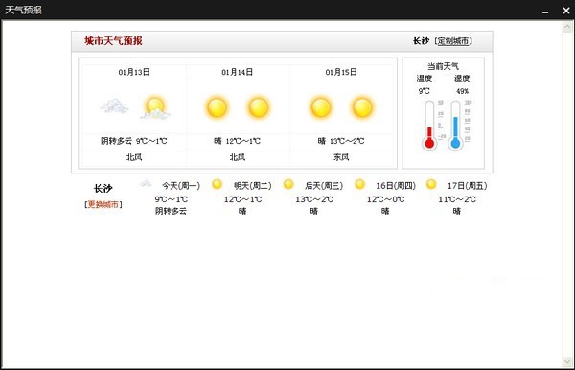
Task: Click the first sunny icon under 01月14日
Action: (218, 107)
